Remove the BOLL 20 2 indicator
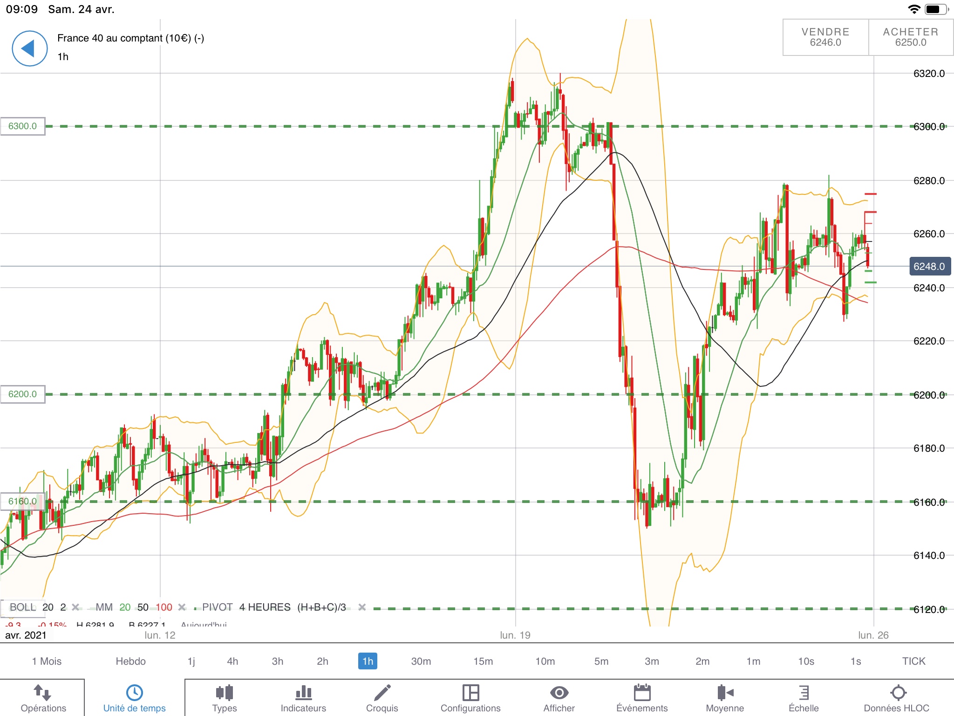The height and width of the screenshot is (716, 954). [x=75, y=607]
